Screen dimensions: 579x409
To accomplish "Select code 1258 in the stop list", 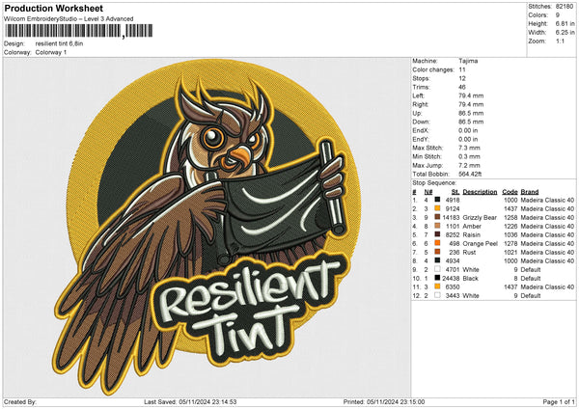I will click(x=510, y=218).
